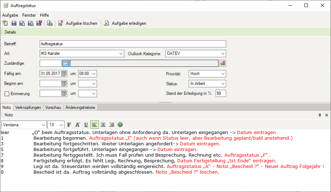The image size is (331, 192).
Task: Toggle underline formatting
Action: click(x=86, y=124)
